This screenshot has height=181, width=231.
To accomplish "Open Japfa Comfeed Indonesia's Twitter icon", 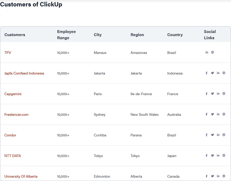I will (212, 73).
